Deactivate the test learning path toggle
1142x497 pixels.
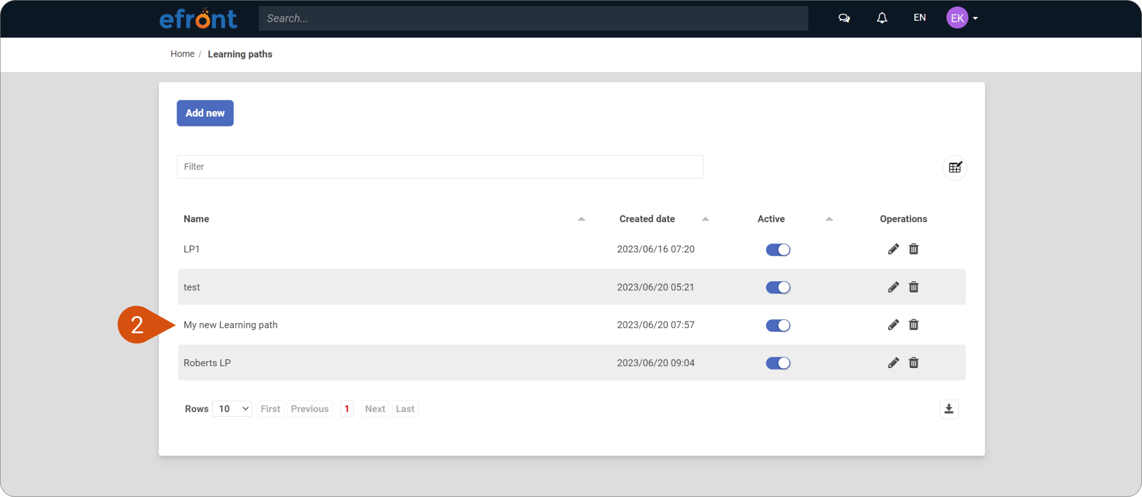click(x=777, y=288)
